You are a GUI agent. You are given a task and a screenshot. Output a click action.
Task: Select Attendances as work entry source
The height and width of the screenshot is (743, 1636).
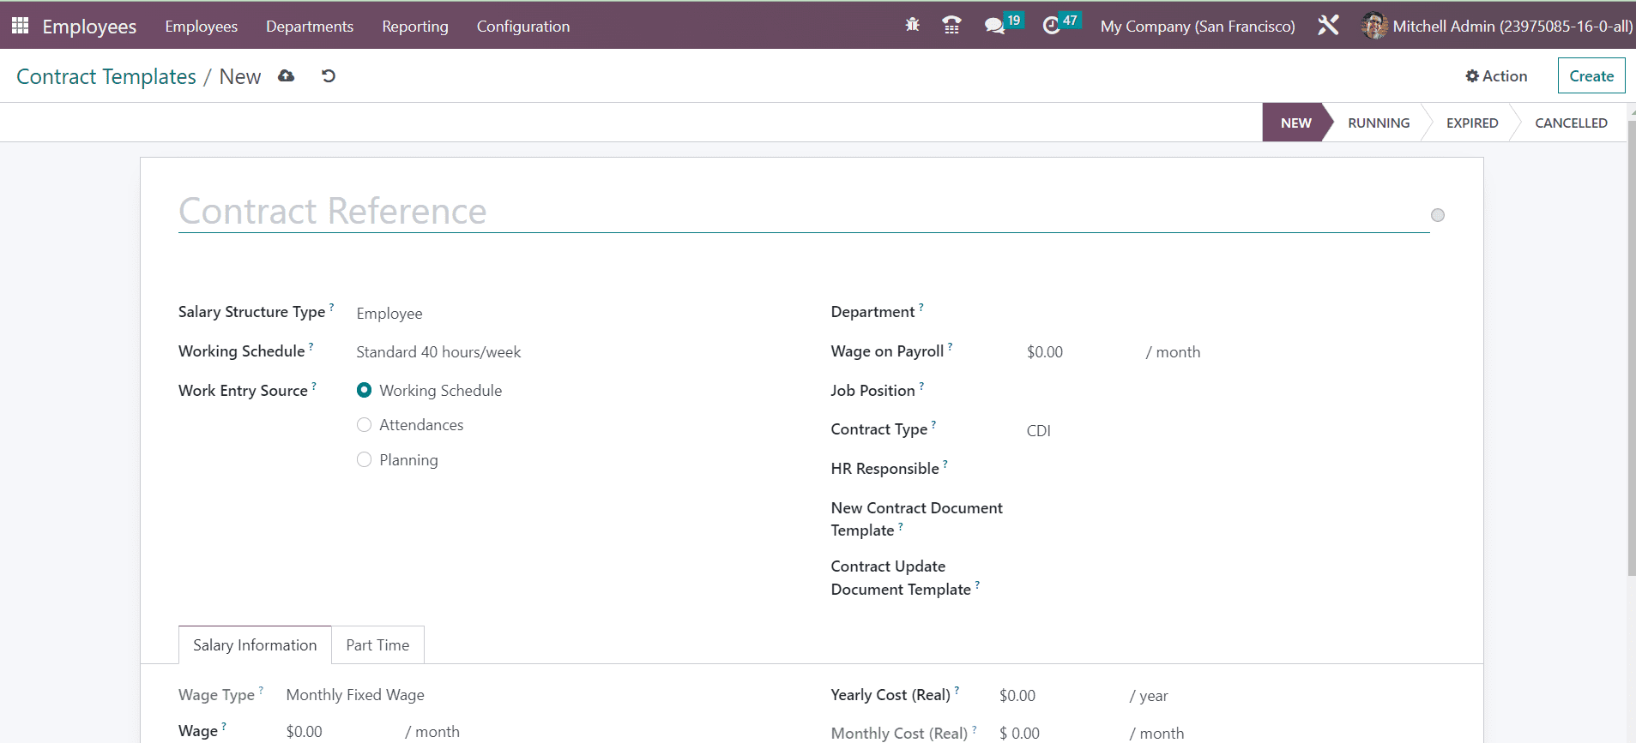[x=365, y=425]
